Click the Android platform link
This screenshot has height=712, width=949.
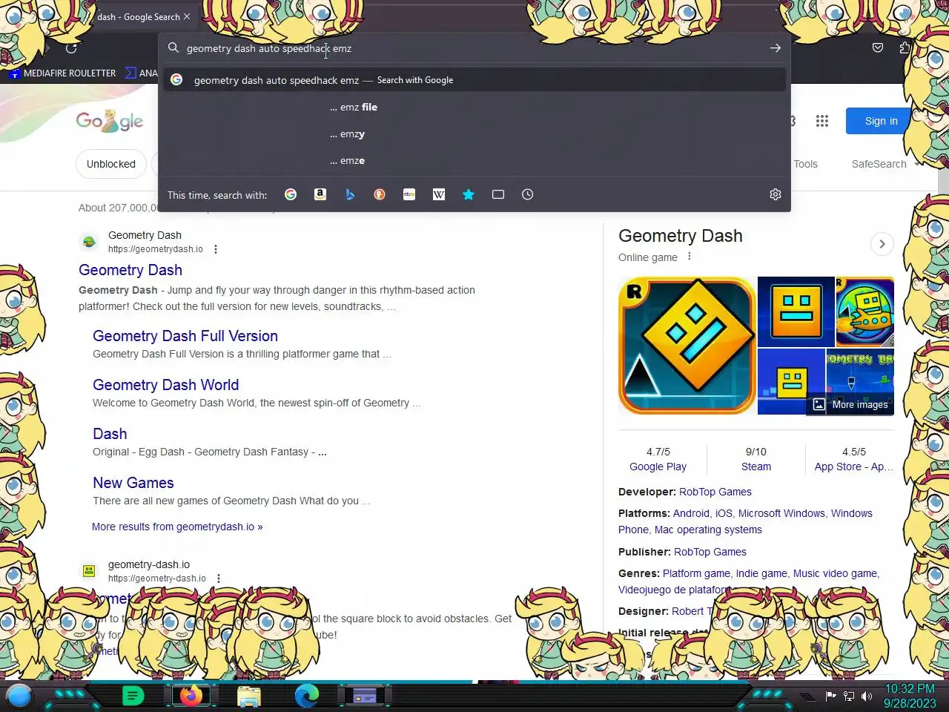[x=691, y=513]
